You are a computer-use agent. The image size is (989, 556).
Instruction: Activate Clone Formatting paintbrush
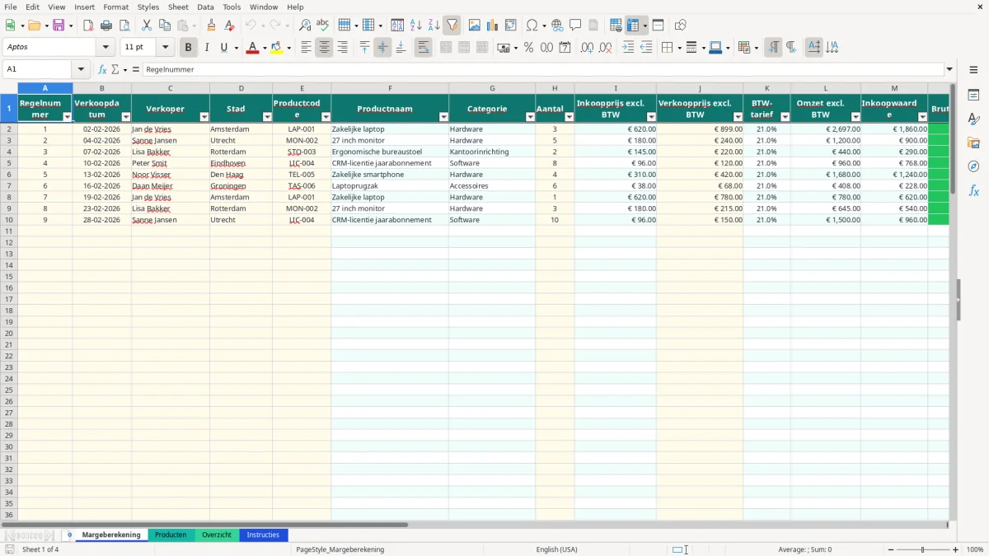[211, 26]
